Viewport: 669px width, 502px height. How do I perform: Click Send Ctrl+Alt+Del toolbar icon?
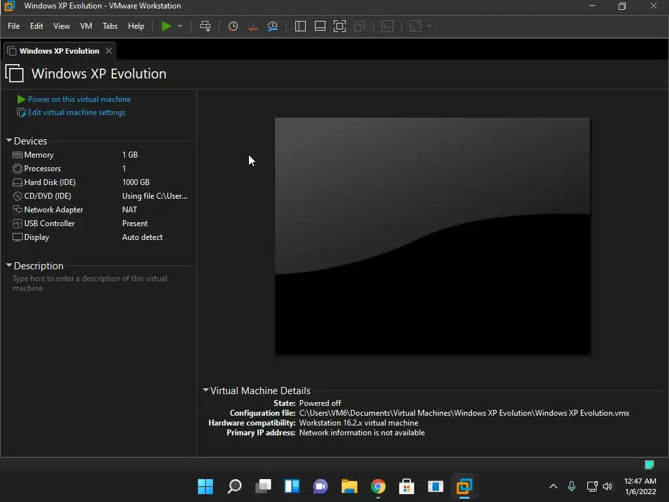coord(204,26)
